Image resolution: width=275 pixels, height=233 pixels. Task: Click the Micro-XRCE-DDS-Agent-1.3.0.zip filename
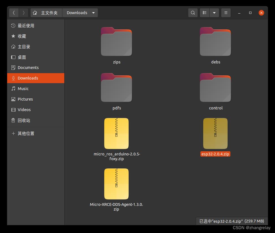pyautogui.click(x=116, y=207)
